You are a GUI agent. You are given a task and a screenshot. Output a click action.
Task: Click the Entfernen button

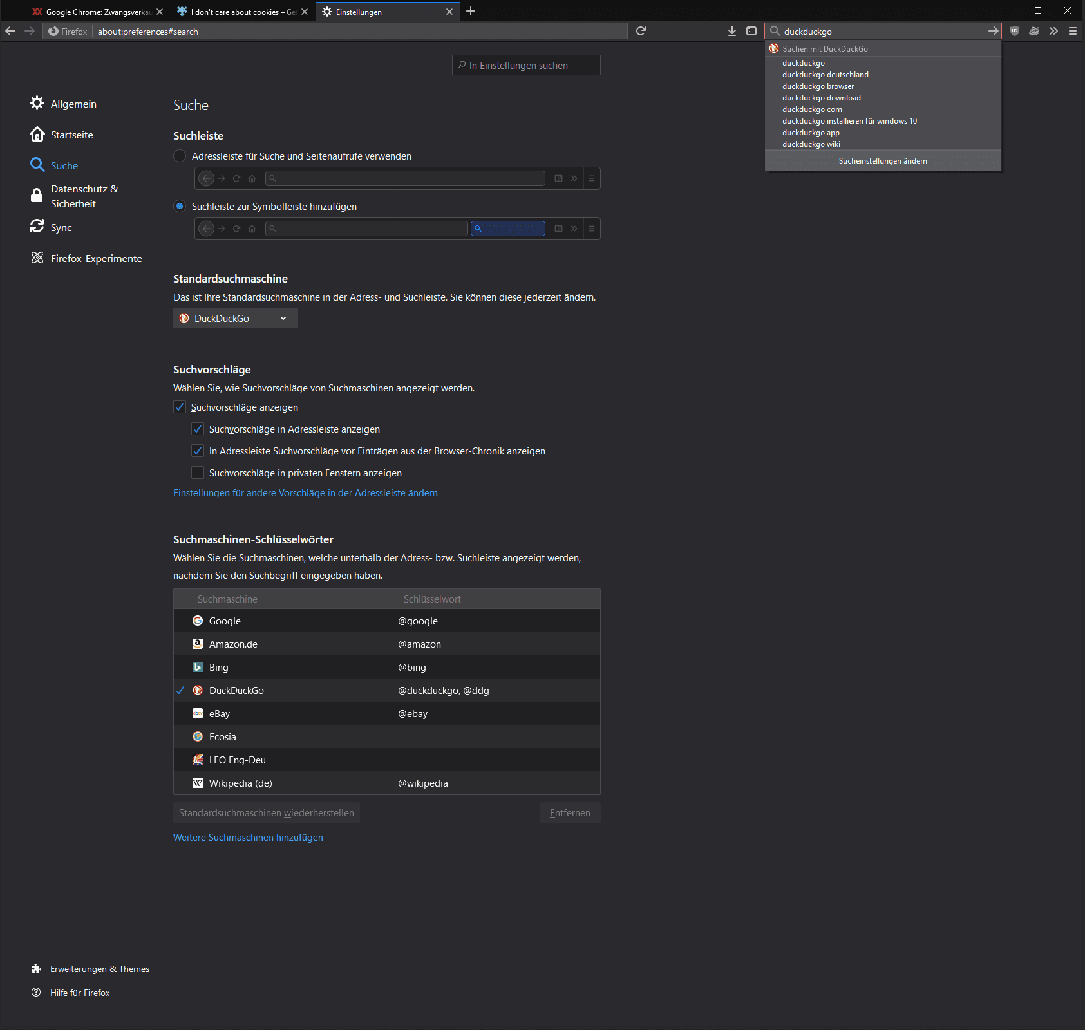click(x=570, y=812)
